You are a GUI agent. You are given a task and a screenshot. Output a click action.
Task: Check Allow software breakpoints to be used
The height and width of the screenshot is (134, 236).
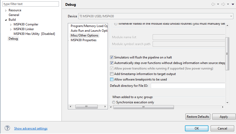[112, 79]
